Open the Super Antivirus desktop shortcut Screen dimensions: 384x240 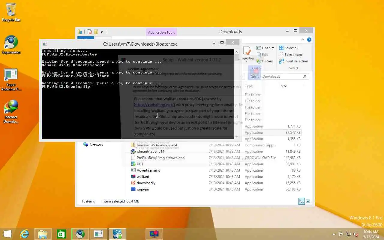11,79
